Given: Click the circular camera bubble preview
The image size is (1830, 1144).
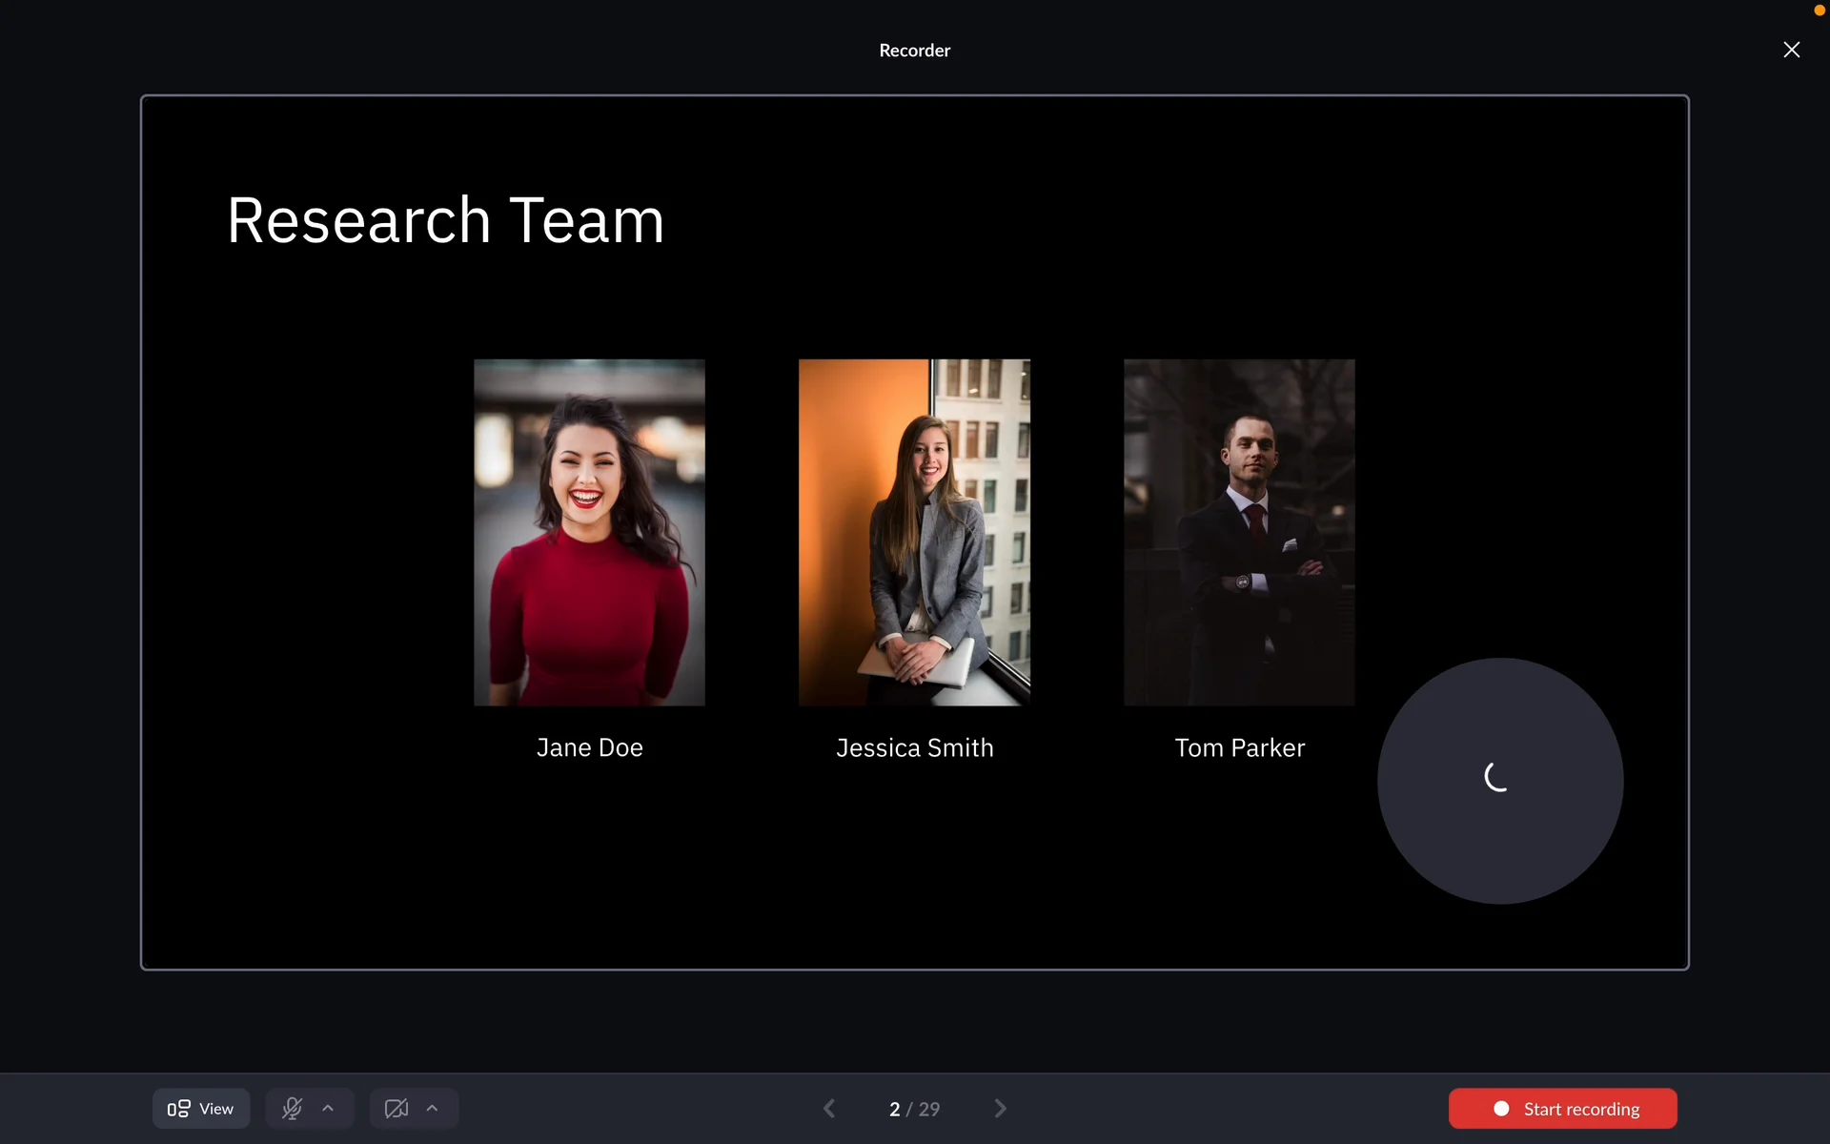Looking at the screenshot, I should [1500, 781].
